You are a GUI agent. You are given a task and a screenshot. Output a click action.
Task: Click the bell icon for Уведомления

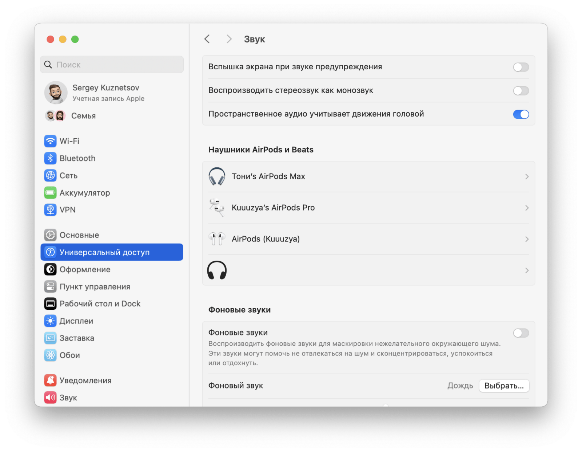coord(50,380)
